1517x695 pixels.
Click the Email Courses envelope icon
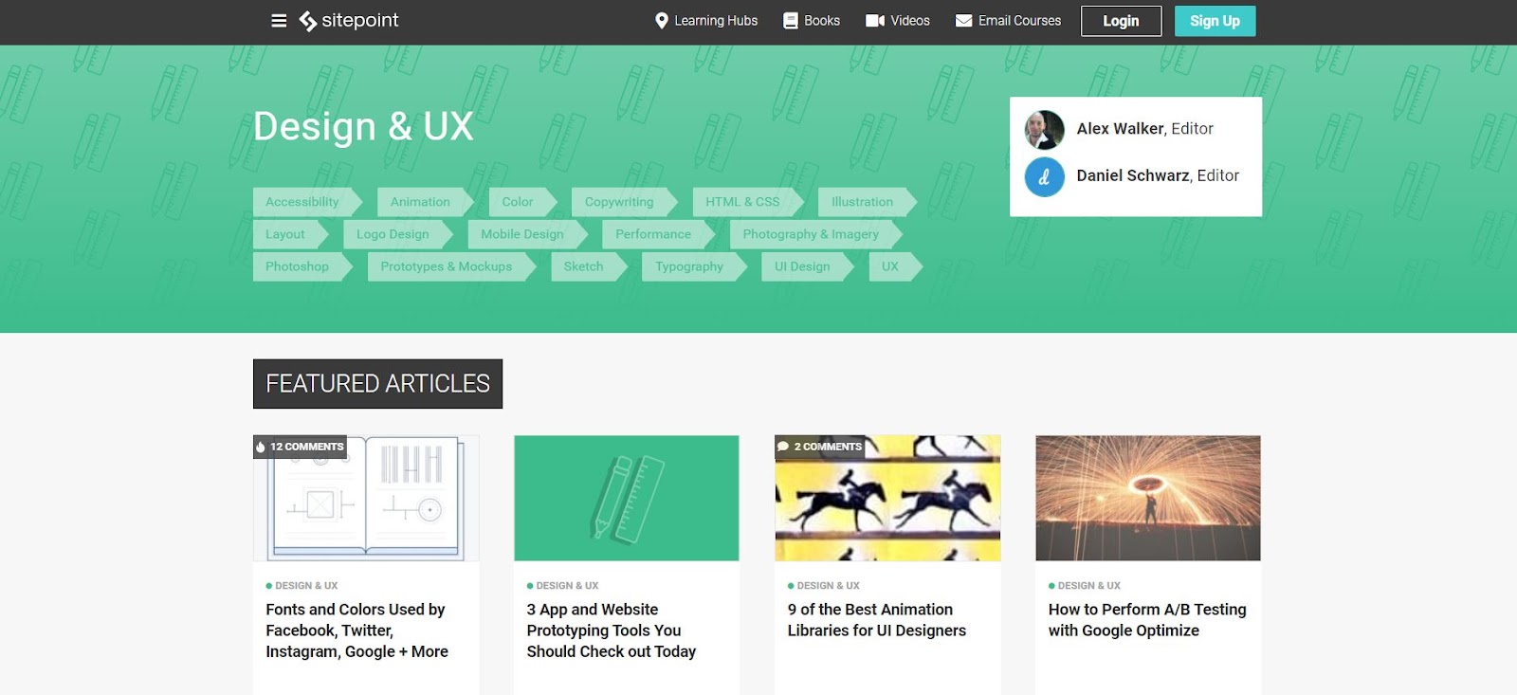pos(963,20)
